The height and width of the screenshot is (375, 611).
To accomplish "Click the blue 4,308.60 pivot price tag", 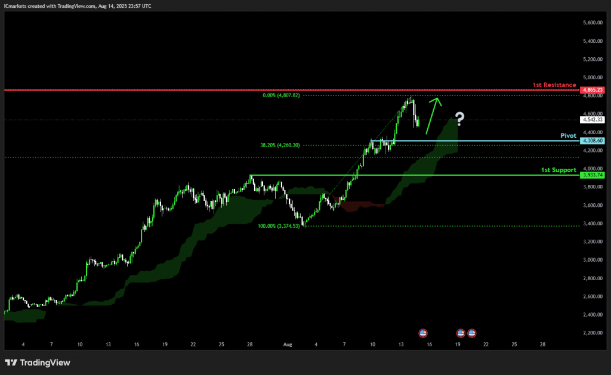I will 593,141.
